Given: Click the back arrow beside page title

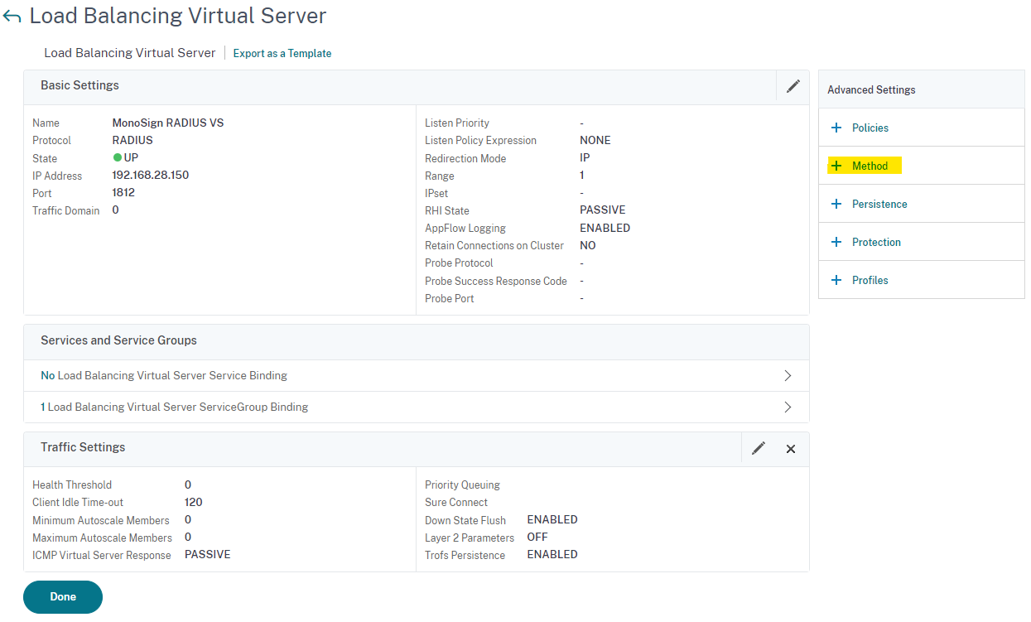Looking at the screenshot, I should [x=12, y=17].
